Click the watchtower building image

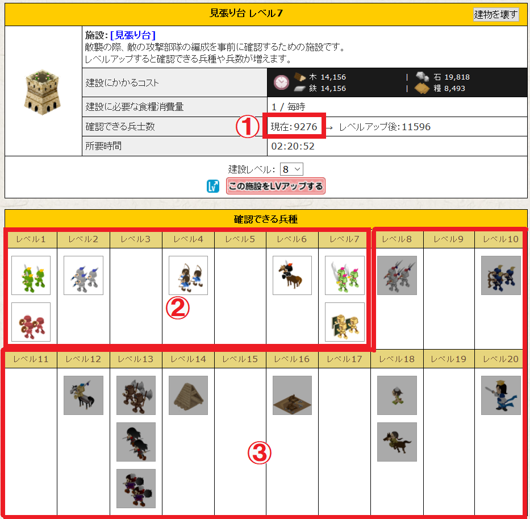[x=43, y=92]
